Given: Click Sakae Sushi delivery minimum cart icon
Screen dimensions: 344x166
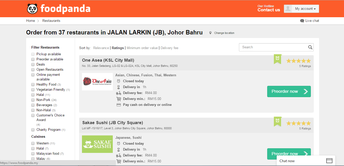Looking at the screenshot, I should point(118,161).
